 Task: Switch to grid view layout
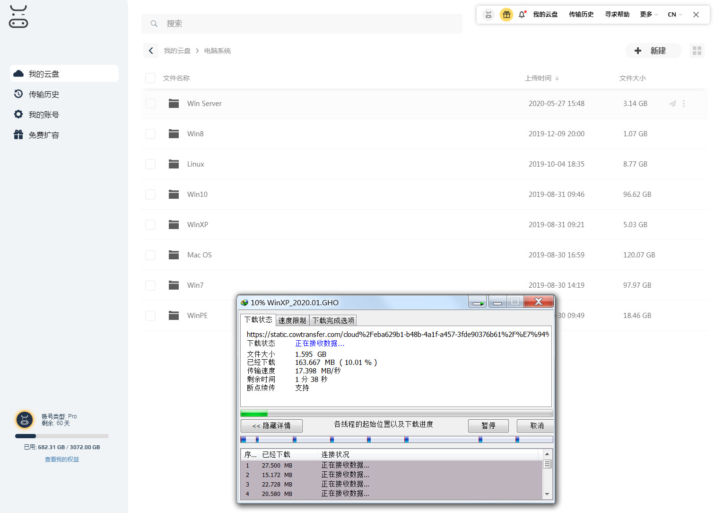click(x=697, y=51)
